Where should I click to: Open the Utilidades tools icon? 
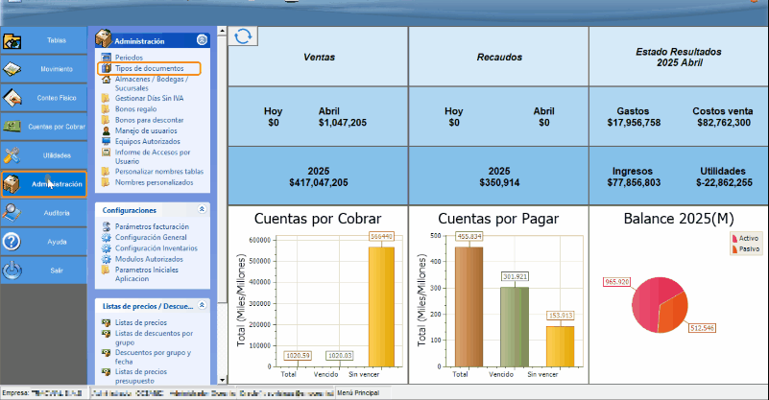coord(13,155)
